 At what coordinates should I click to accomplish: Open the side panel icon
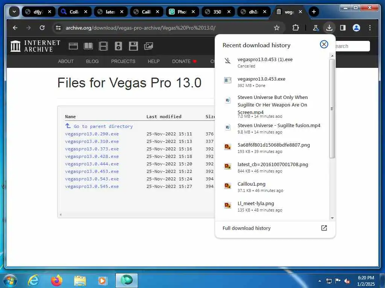[x=343, y=28]
